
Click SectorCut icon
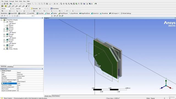point(95,13)
